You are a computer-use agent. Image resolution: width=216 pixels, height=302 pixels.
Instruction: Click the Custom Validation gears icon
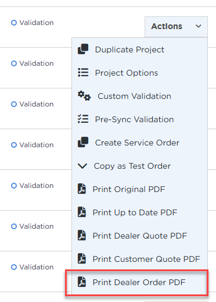click(84, 95)
